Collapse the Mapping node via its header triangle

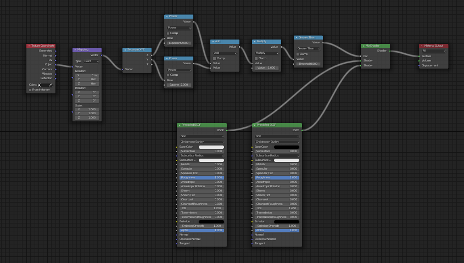tap(75, 50)
